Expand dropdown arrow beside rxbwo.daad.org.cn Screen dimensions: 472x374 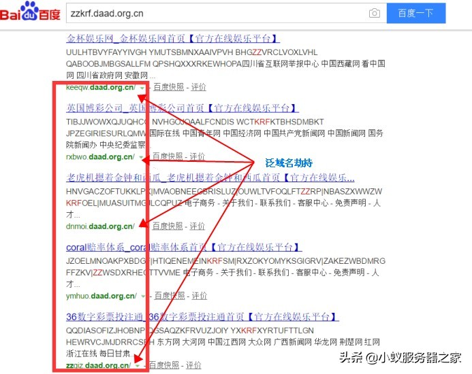[141, 158]
